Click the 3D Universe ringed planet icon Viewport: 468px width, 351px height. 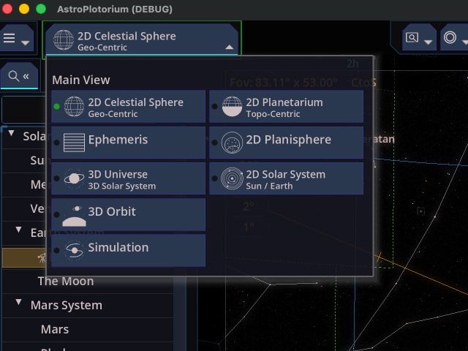tap(74, 178)
